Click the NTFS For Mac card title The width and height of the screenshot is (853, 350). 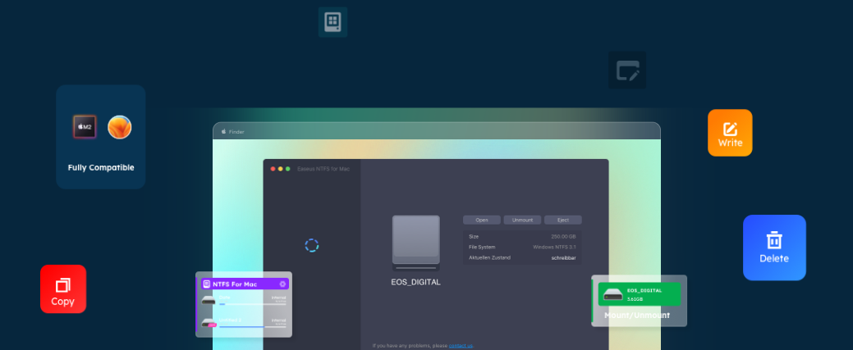[235, 284]
